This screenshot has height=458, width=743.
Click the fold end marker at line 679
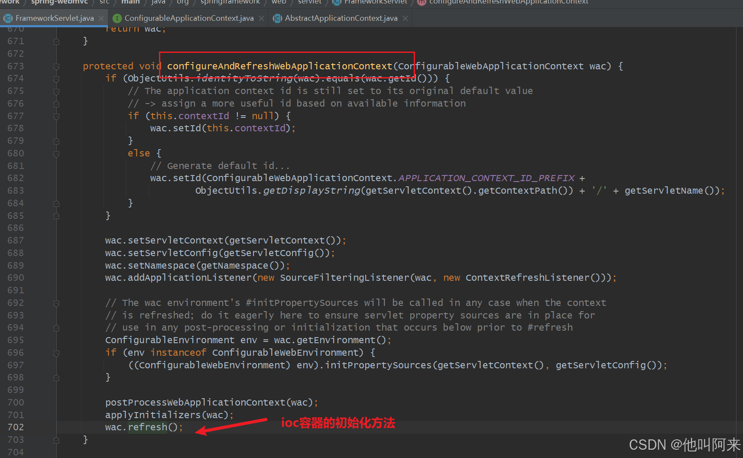click(56, 141)
